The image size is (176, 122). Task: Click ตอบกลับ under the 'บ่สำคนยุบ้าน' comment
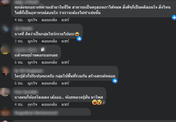49,62
